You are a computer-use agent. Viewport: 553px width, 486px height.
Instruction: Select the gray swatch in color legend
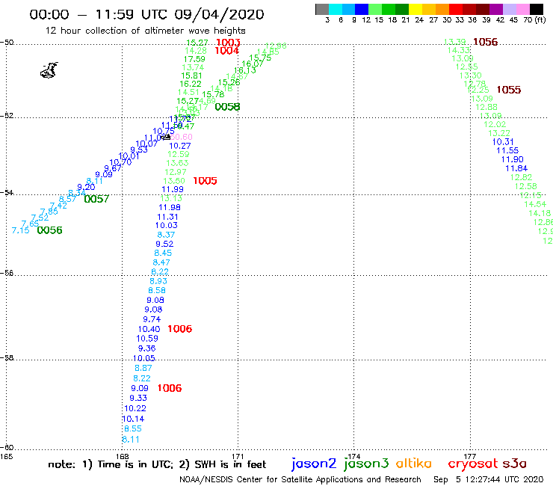point(322,9)
